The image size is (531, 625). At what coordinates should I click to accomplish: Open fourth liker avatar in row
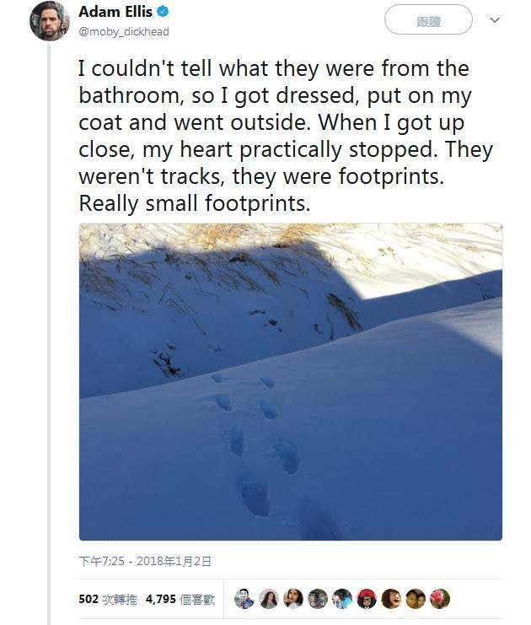tap(318, 599)
